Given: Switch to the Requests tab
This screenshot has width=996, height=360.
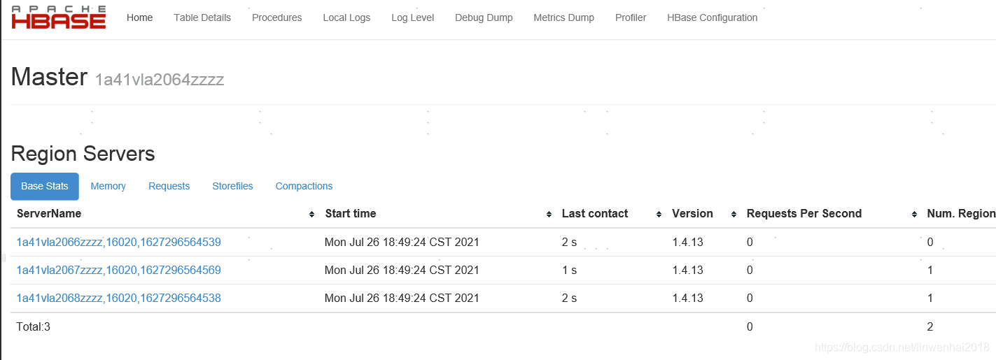Looking at the screenshot, I should [169, 186].
